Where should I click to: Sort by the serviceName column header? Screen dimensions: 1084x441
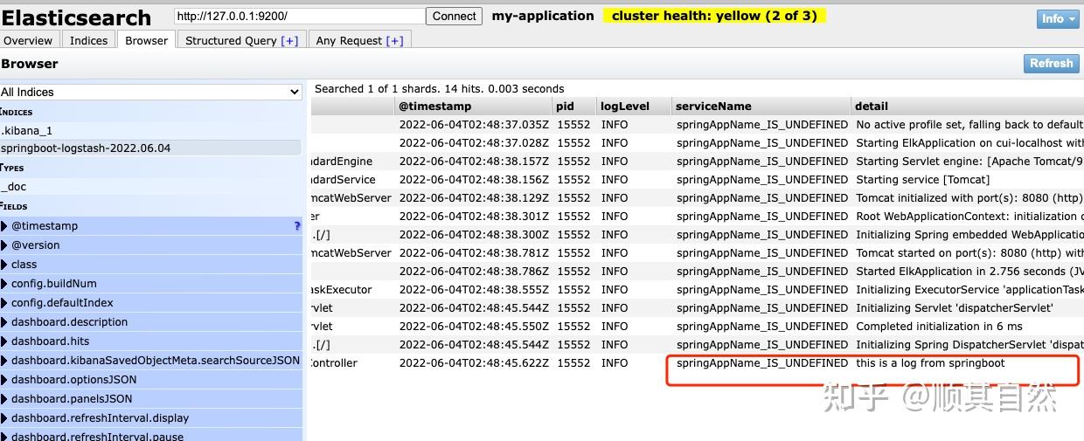click(x=761, y=106)
